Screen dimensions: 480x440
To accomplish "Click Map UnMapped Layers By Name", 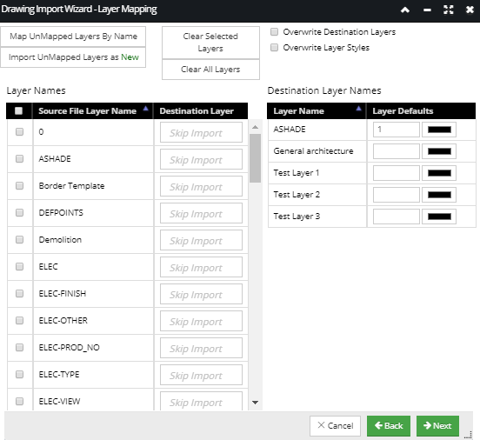I will (x=73, y=37).
